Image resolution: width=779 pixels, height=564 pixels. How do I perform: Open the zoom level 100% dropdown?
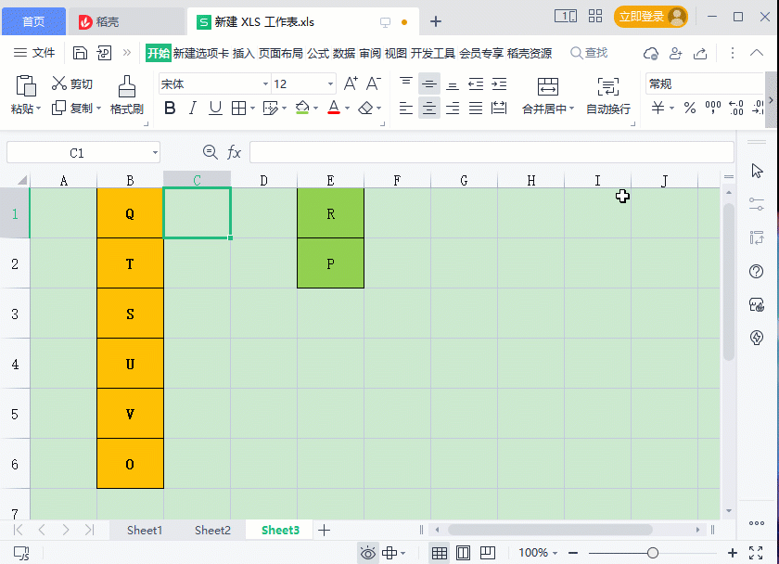point(538,553)
